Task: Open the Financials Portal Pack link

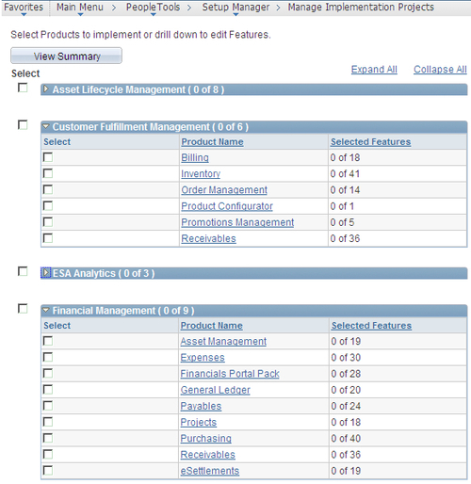Action: 230,374
